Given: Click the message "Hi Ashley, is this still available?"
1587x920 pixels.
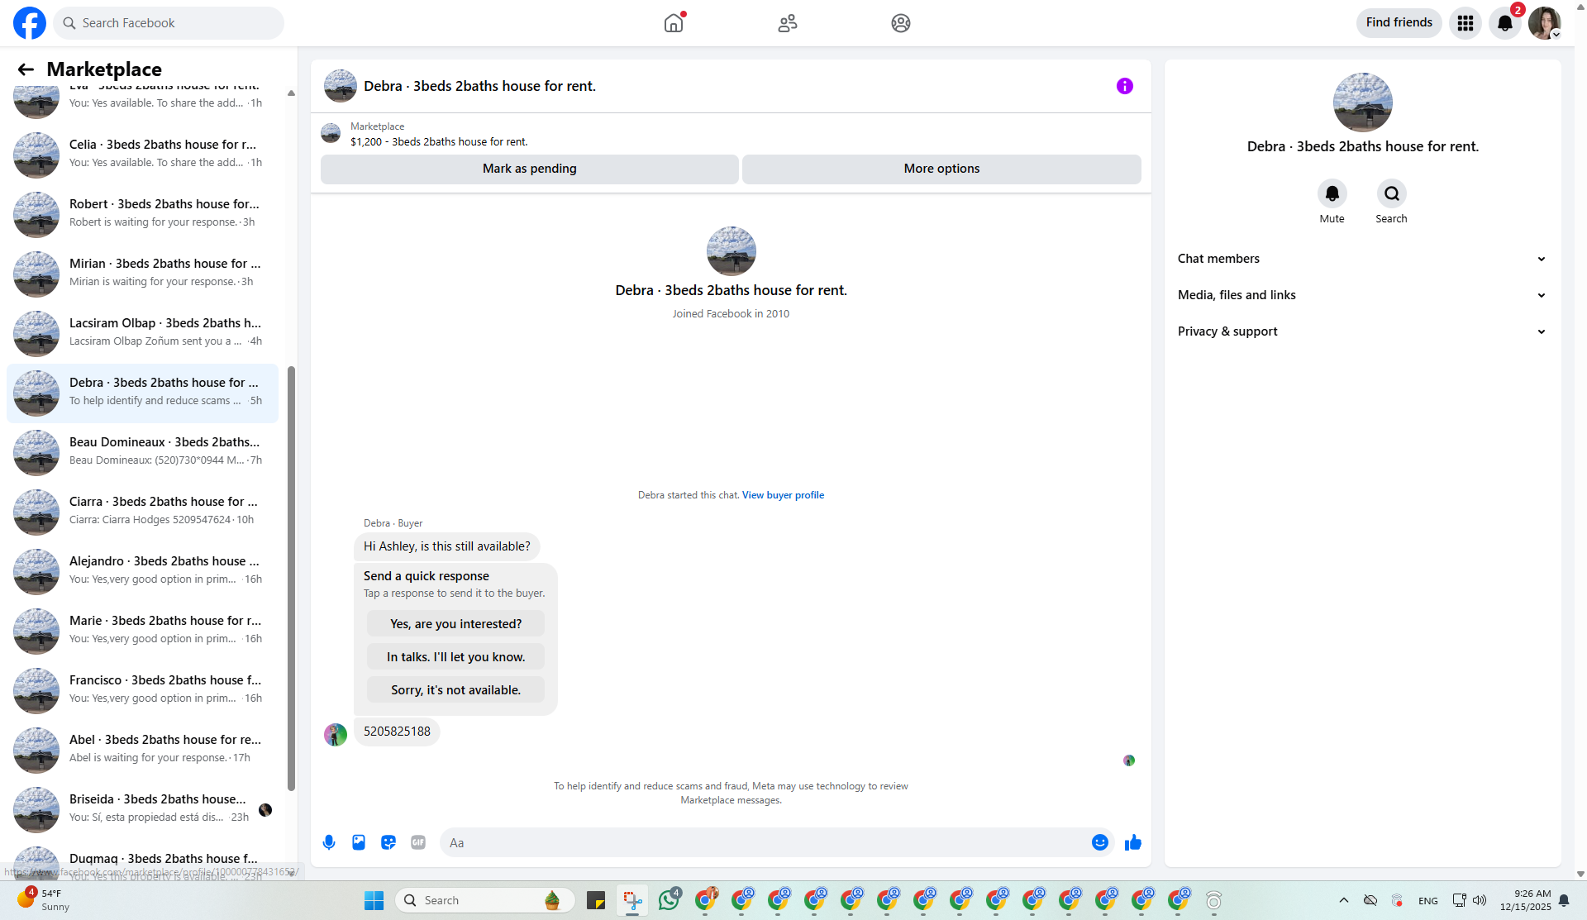Looking at the screenshot, I should point(447,546).
